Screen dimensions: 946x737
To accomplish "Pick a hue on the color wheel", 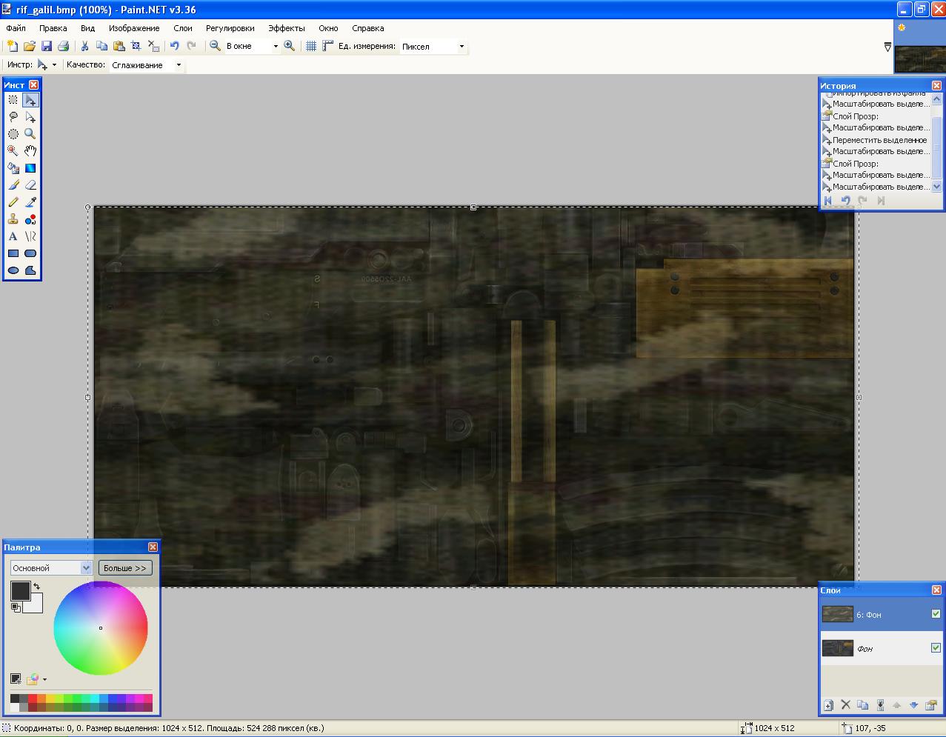I will [x=101, y=628].
